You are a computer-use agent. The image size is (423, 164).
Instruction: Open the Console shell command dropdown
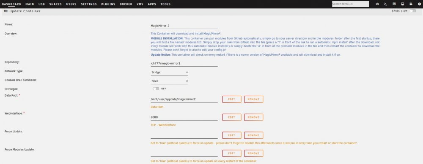[x=169, y=81]
